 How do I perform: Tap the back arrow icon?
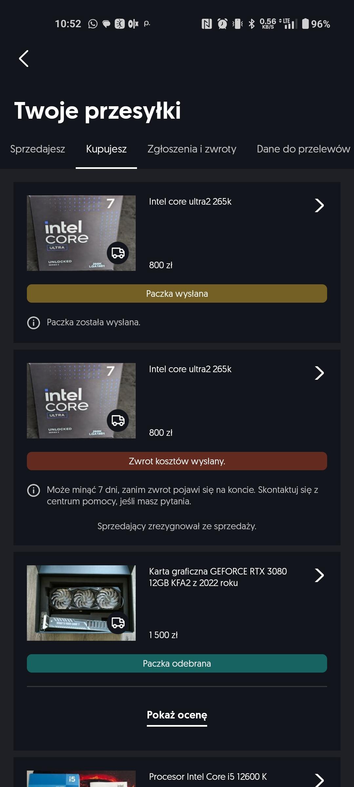[x=24, y=59]
